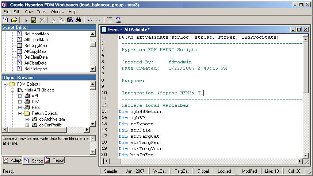This screenshot has width=313, height=176.
Task: Click the code editor vertical scroll-down arrow
Action: point(305,155)
